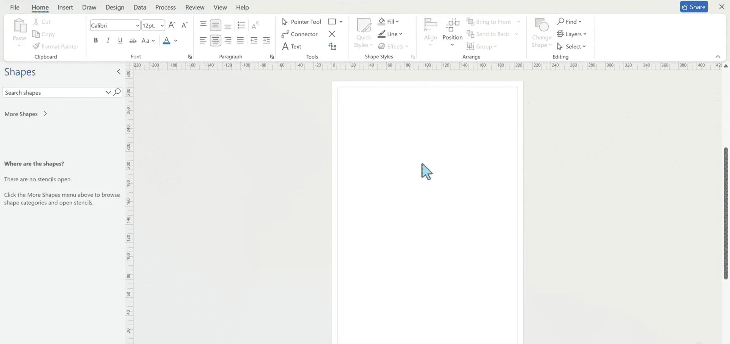Open the Insert ribbon tab

tap(65, 7)
